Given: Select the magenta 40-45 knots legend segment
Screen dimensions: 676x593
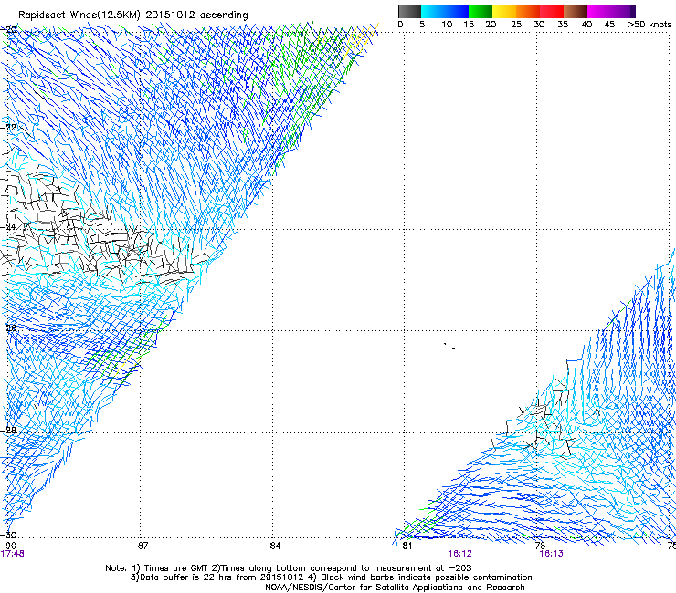Looking at the screenshot, I should click(x=599, y=11).
